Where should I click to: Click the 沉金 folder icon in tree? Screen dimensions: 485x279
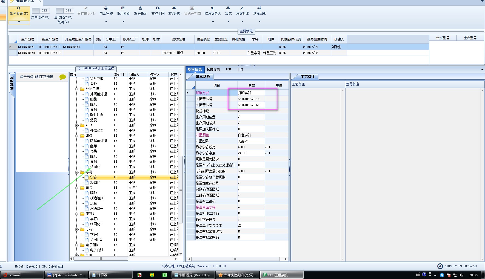(82, 188)
